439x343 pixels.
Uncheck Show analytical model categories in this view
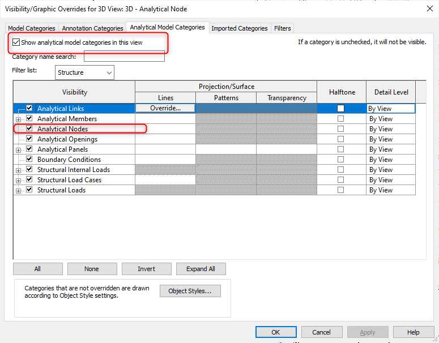[x=16, y=42]
